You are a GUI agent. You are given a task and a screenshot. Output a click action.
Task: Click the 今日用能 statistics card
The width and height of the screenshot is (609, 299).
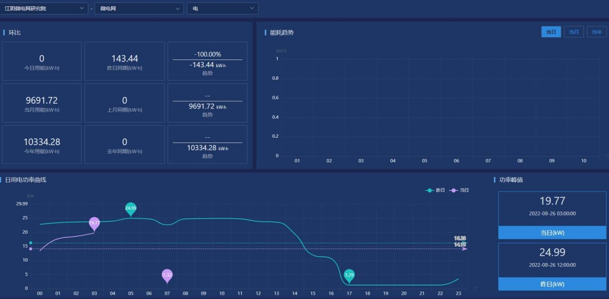pyautogui.click(x=42, y=61)
